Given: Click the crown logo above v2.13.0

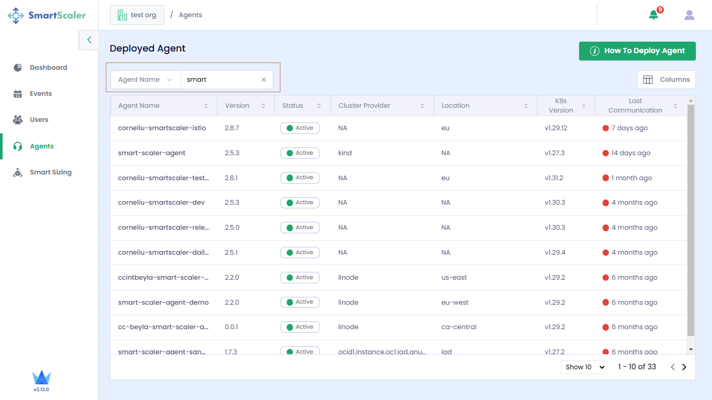Looking at the screenshot, I should (41, 377).
